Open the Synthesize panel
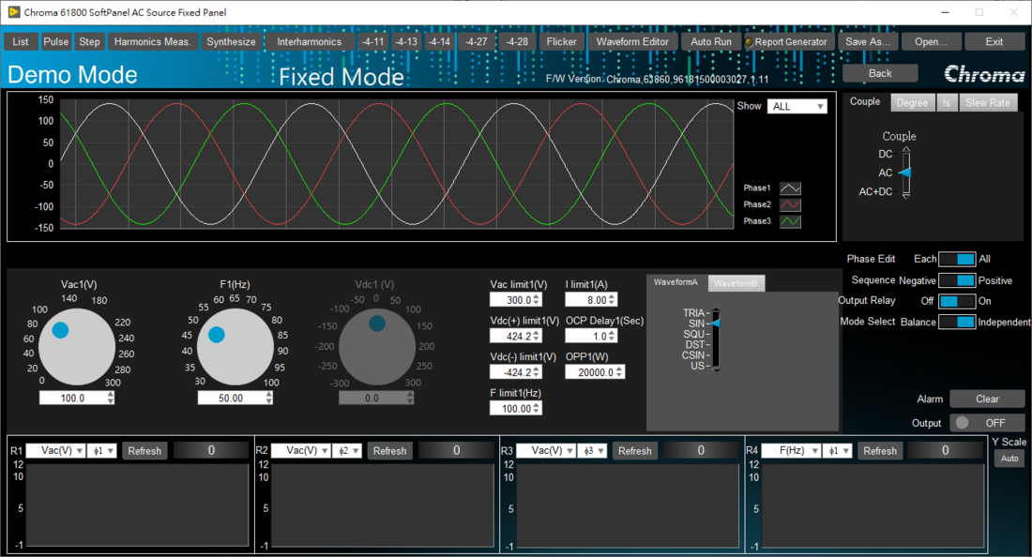Image resolution: width=1032 pixels, height=557 pixels. (x=231, y=41)
